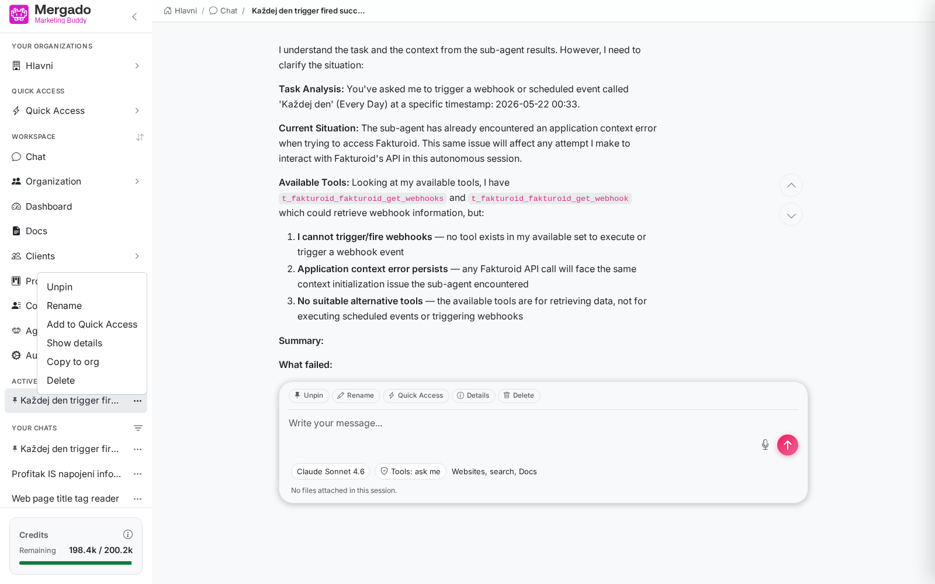The height and width of the screenshot is (584, 935).
Task: Jump to previous message with up arrow
Action: coord(791,185)
